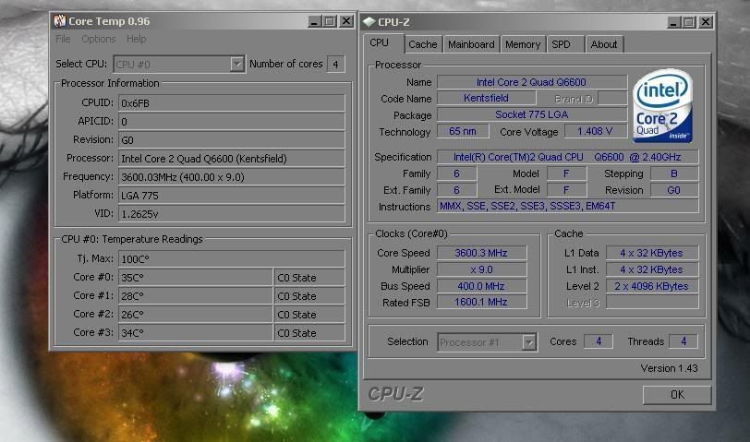
Task: Open the Help menu in Core Temp
Action: point(137,39)
